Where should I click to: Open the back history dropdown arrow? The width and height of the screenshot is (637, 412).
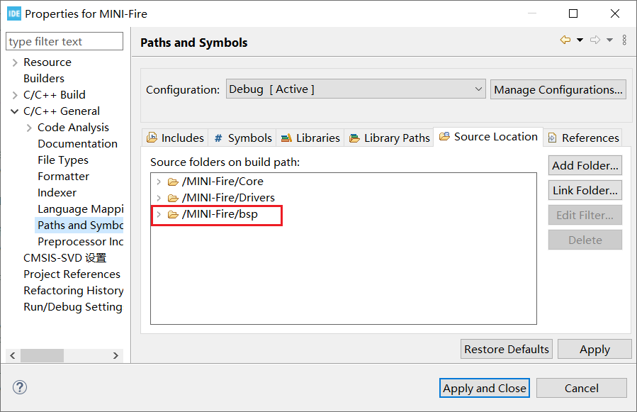[x=580, y=40]
